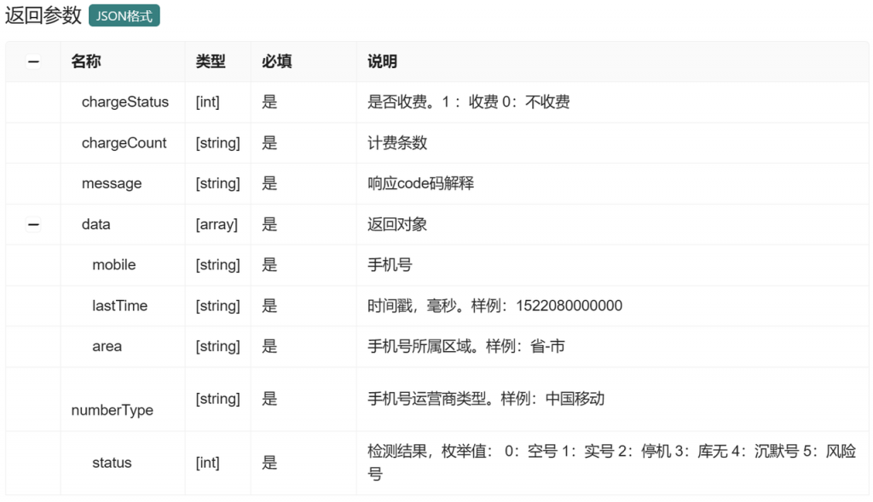This screenshot has width=873, height=502.
Task: Select the area parameter name
Action: point(107,346)
